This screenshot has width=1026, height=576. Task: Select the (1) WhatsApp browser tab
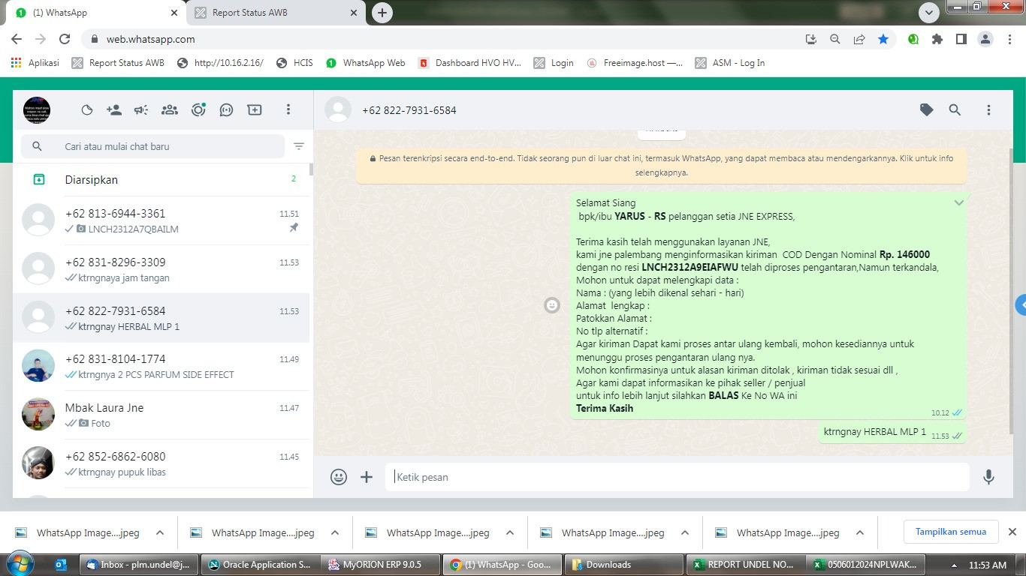click(95, 13)
